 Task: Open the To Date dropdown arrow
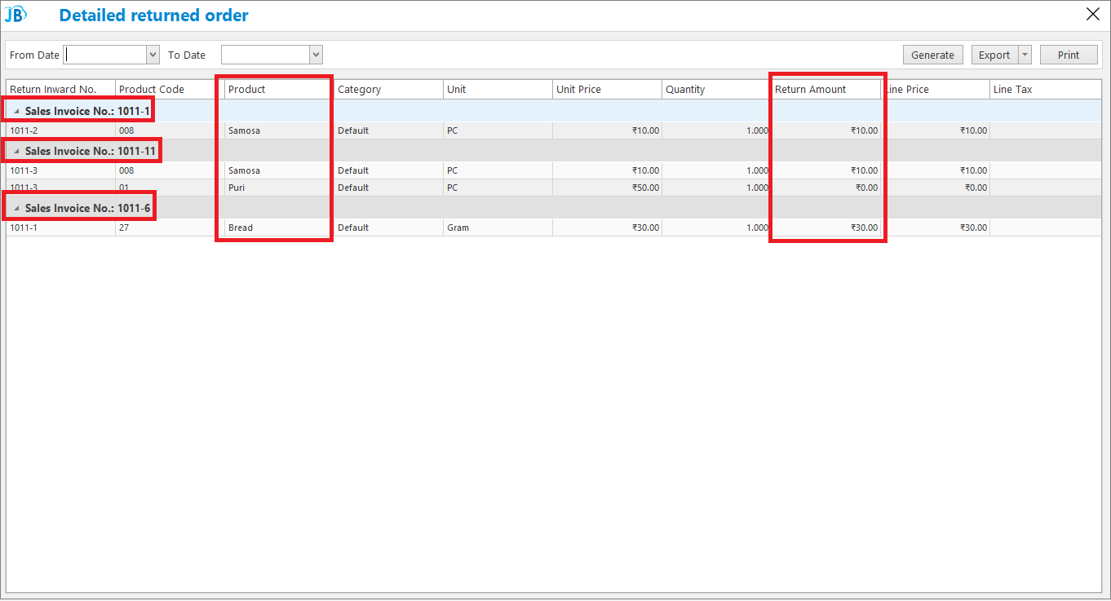point(316,55)
